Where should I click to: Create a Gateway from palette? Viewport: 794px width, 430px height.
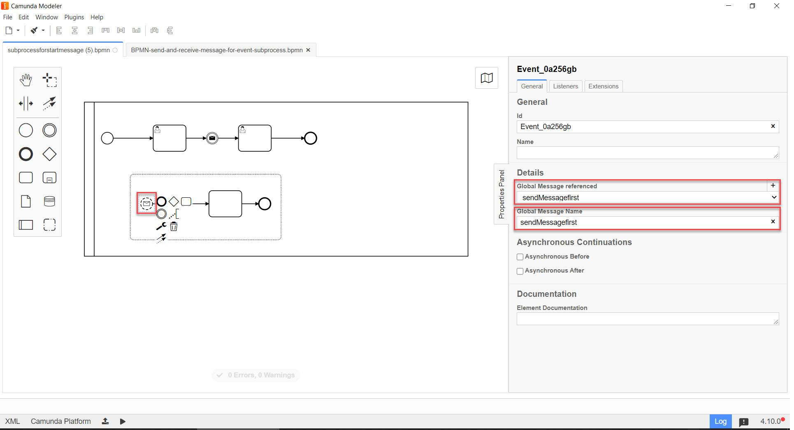tap(50, 154)
